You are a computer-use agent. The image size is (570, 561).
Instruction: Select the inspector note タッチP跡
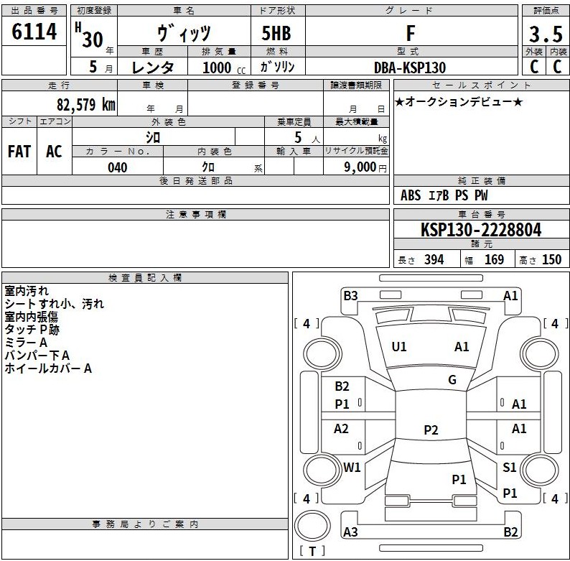(x=32, y=330)
